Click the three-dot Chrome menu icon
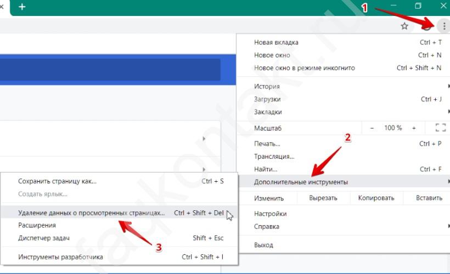Image resolution: width=450 pixels, height=274 pixels. [443, 26]
